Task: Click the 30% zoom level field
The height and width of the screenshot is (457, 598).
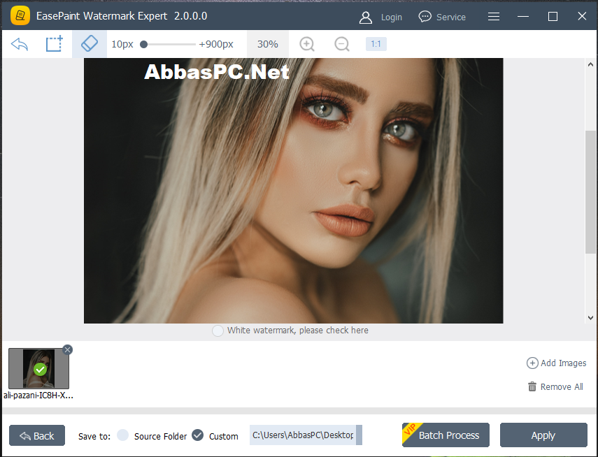Action: [x=267, y=44]
